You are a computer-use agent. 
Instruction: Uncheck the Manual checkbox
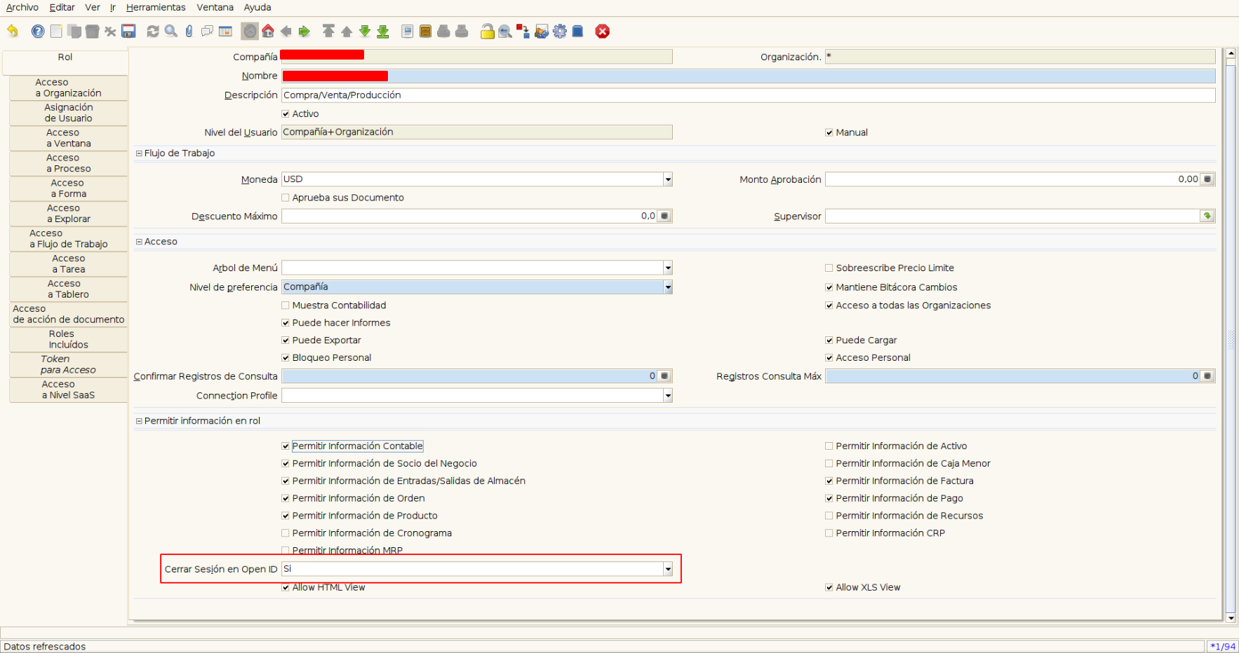point(829,132)
